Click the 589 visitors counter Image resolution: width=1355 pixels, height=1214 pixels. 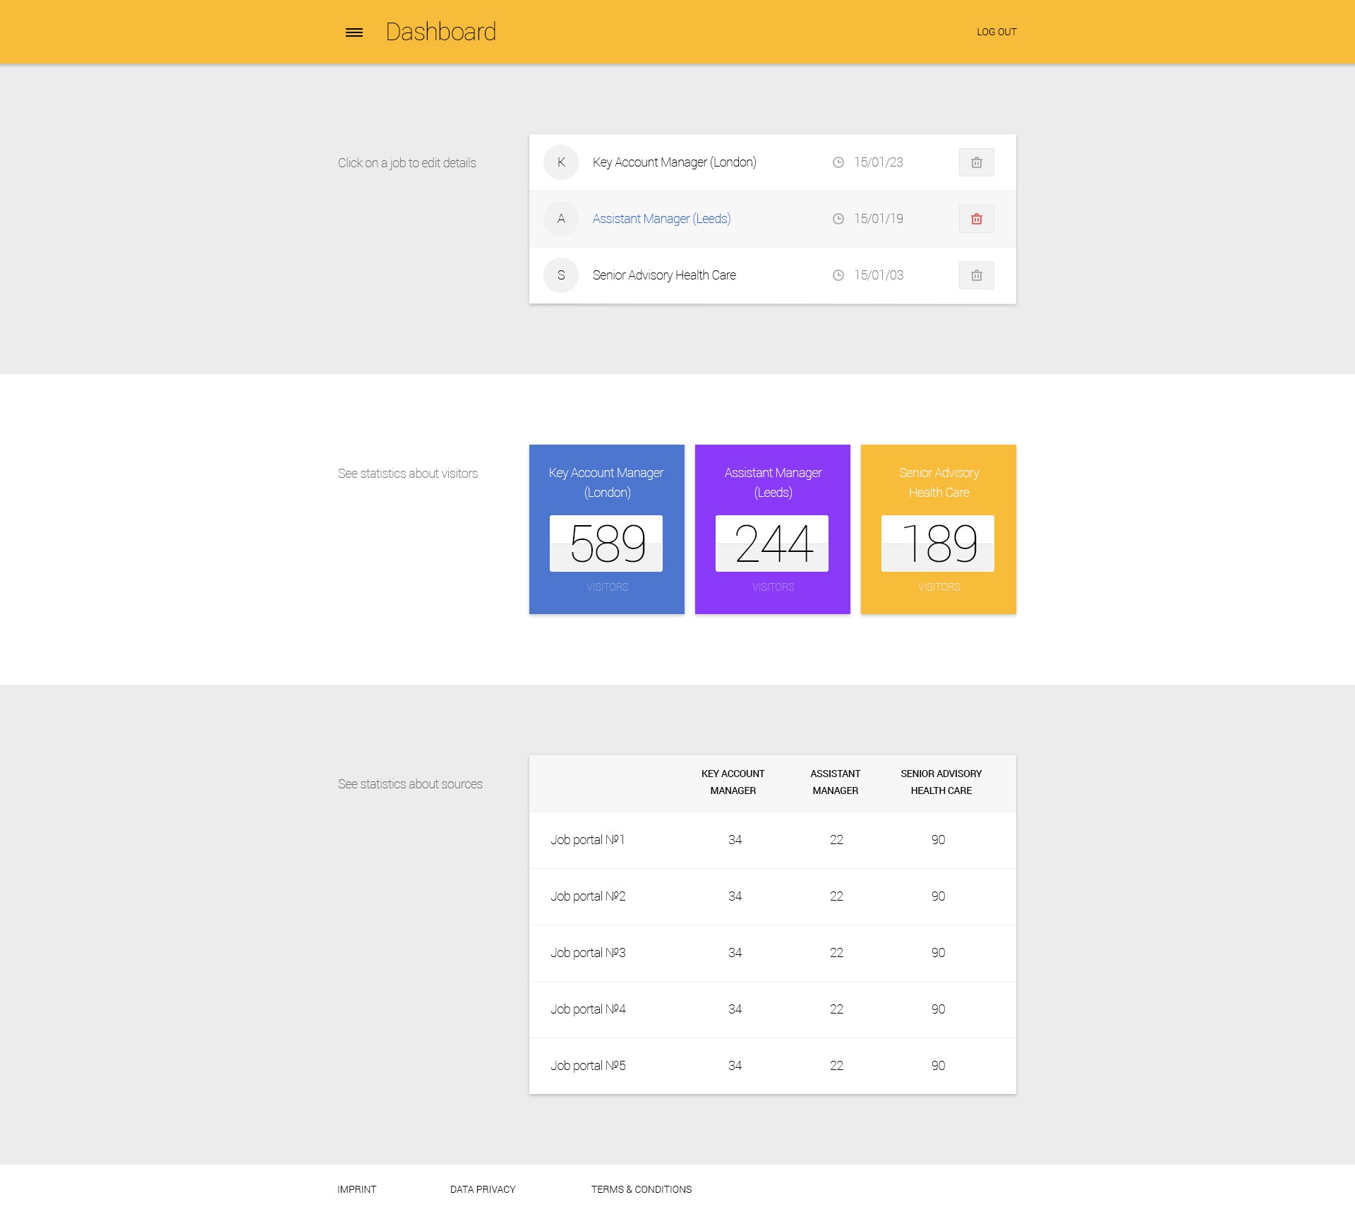point(606,543)
